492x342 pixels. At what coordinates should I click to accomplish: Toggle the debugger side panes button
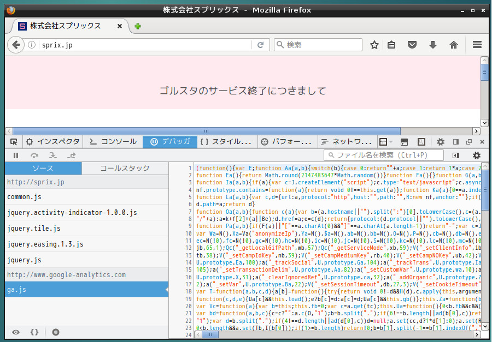tap(455, 155)
